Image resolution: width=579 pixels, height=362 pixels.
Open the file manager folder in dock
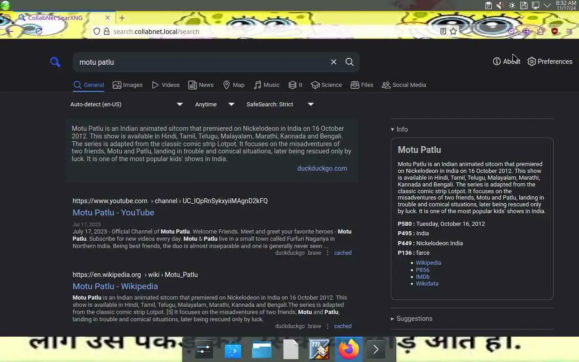point(261,350)
